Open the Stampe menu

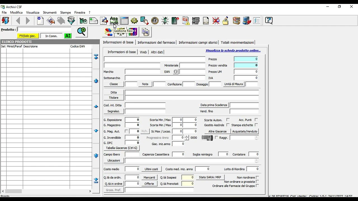click(65, 13)
